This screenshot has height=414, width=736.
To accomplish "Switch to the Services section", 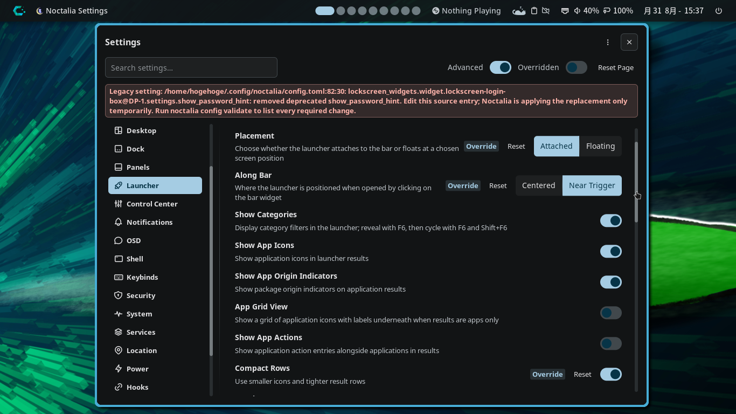I will pos(155,332).
